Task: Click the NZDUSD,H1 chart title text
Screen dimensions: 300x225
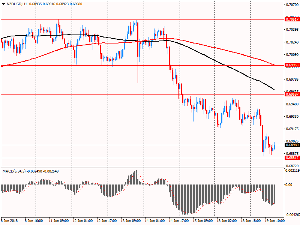Action: [17, 4]
